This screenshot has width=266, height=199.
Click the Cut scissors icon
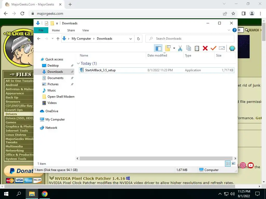(x=180, y=48)
